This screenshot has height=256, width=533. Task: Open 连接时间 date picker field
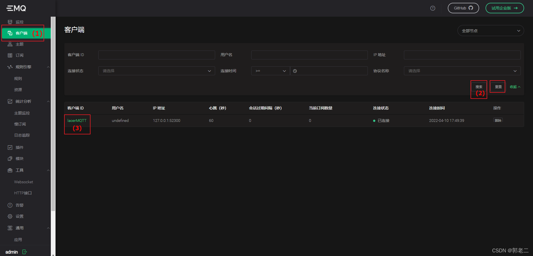click(329, 71)
